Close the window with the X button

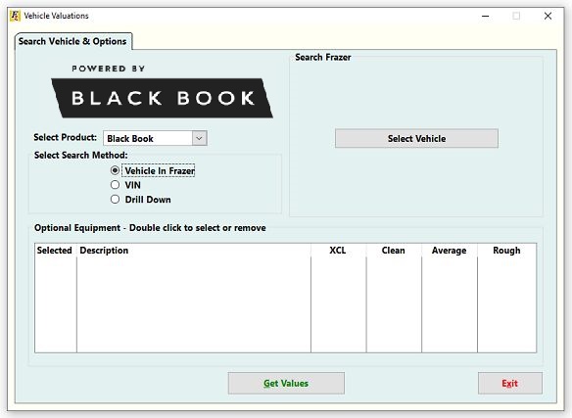[548, 16]
